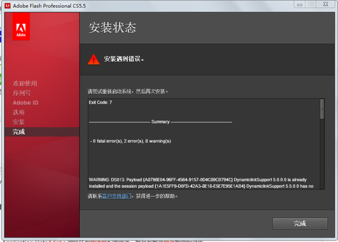338x242 pixels.
Task: Click the red warning triangle icon
Action: click(x=93, y=59)
